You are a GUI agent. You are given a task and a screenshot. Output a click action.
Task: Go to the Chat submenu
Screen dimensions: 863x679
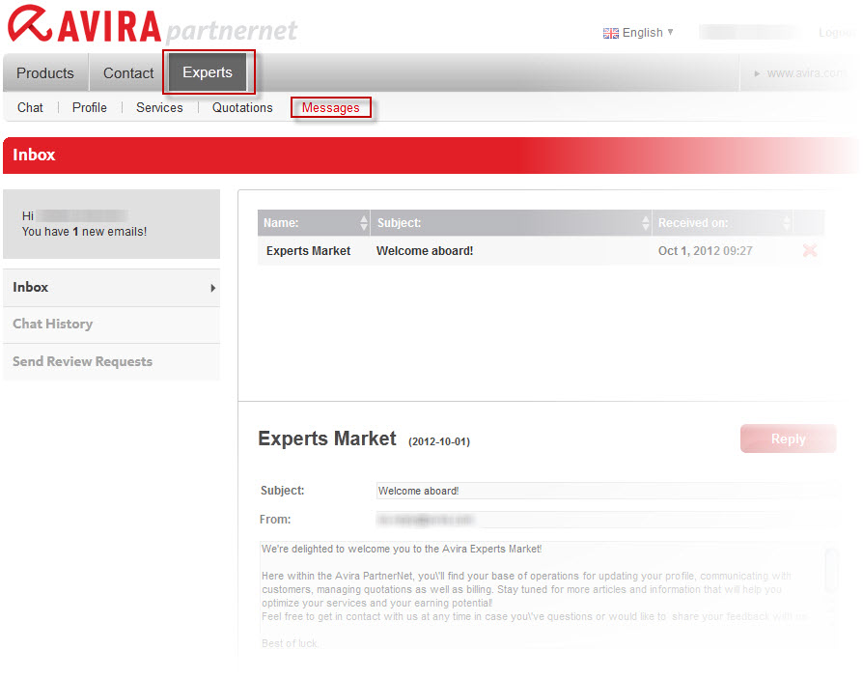click(30, 107)
